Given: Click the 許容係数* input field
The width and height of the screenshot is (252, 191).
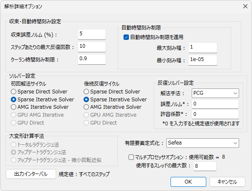Looking at the screenshot, I should [x=215, y=114].
